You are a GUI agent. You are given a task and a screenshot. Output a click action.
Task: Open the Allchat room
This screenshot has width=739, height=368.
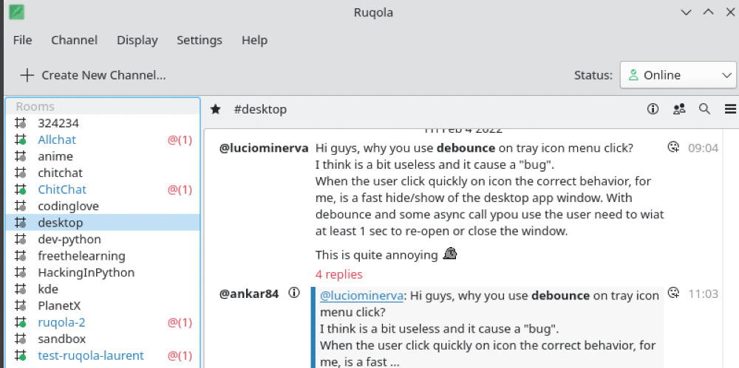pyautogui.click(x=103, y=140)
